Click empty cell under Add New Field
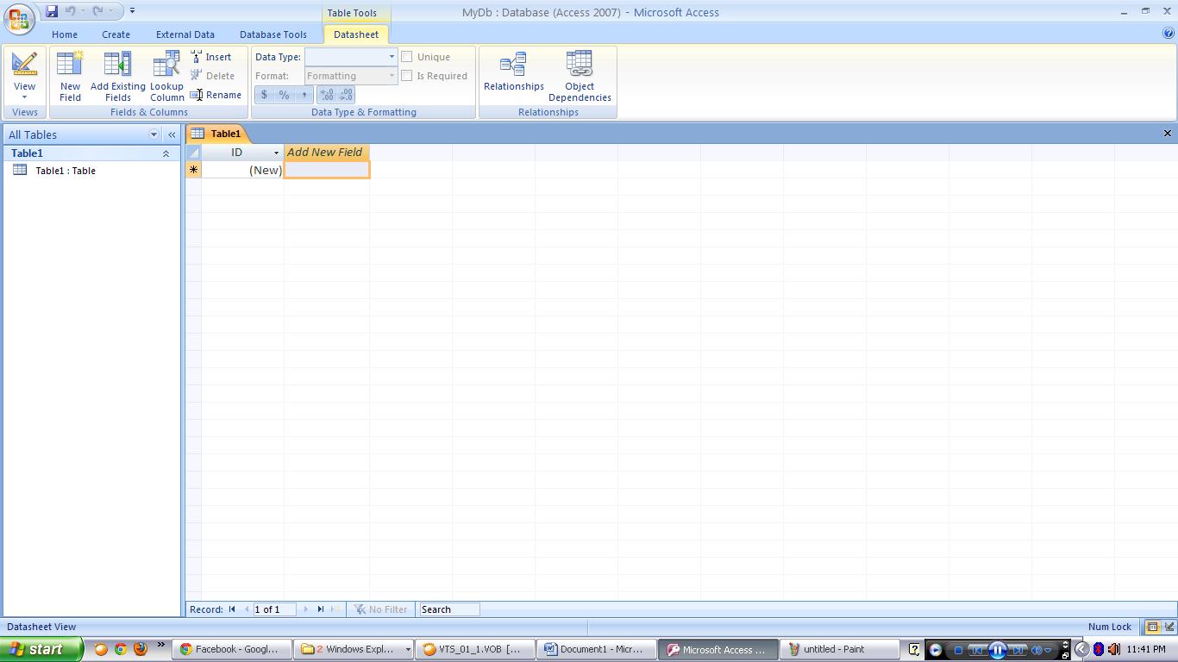The height and width of the screenshot is (662, 1178). (x=327, y=170)
